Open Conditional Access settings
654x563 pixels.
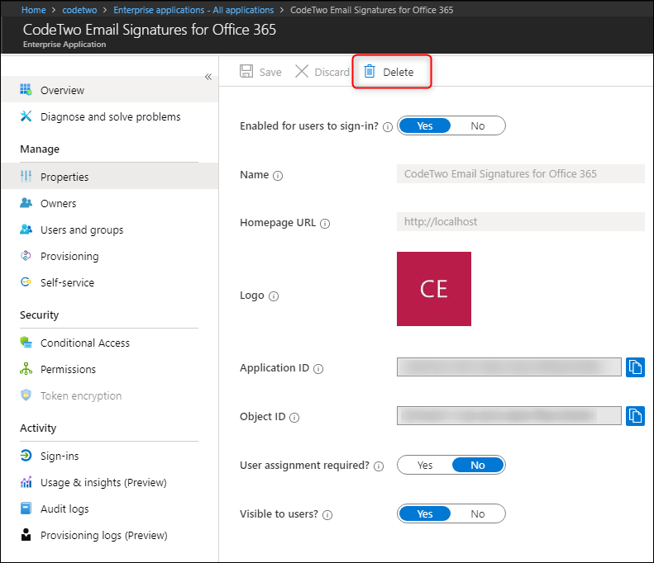[110, 343]
